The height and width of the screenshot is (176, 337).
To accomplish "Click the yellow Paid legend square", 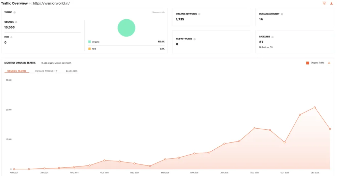I will pyautogui.click(x=90, y=49).
